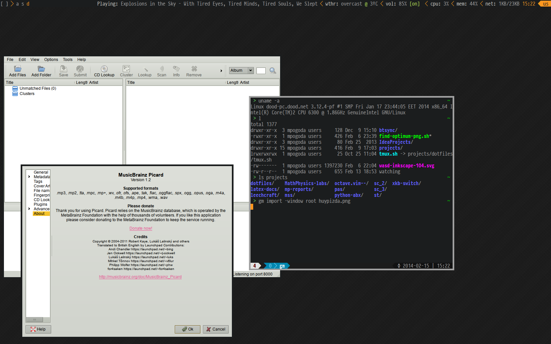Viewport: 551px width, 344px height.
Task: Expand the toolbar overflow chevron
Action: 221,71
